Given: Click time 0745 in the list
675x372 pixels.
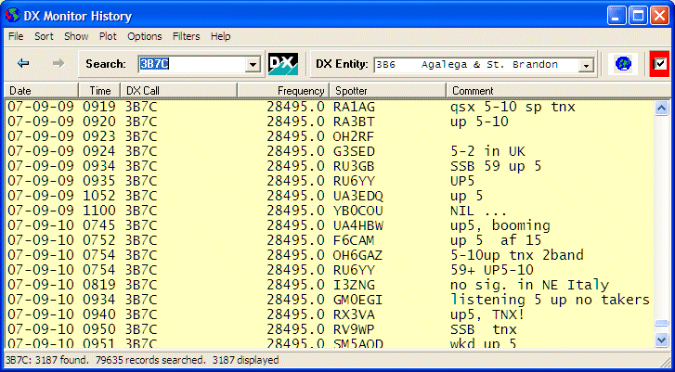Looking at the screenshot, I should click(x=99, y=225).
